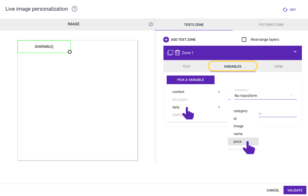This screenshot has height=196, width=308.
Task: Click the resize handle circle on text zone
Action: click(x=70, y=52)
